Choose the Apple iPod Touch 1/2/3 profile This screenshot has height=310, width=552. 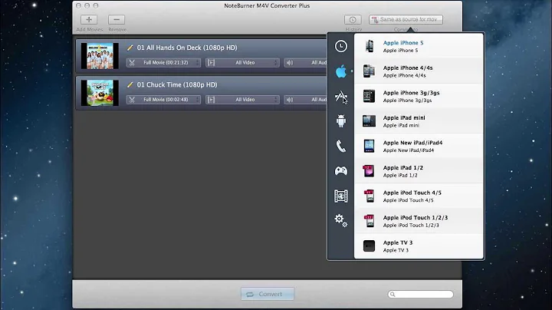[x=419, y=221]
